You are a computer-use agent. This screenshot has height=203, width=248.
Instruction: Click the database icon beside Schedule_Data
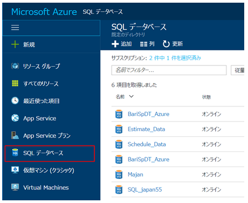(119, 144)
